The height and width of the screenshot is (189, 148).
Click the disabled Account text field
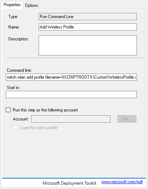coord(71,119)
